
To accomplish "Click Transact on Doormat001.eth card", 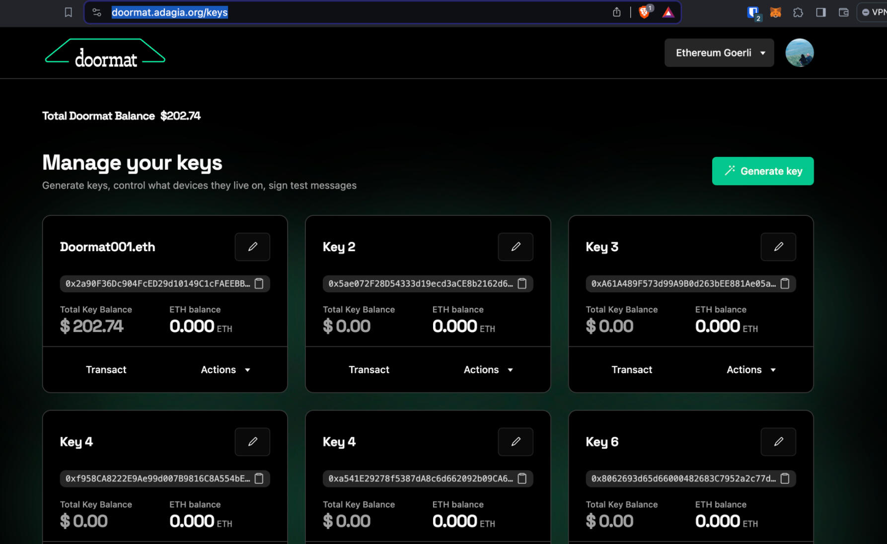I will pos(106,370).
